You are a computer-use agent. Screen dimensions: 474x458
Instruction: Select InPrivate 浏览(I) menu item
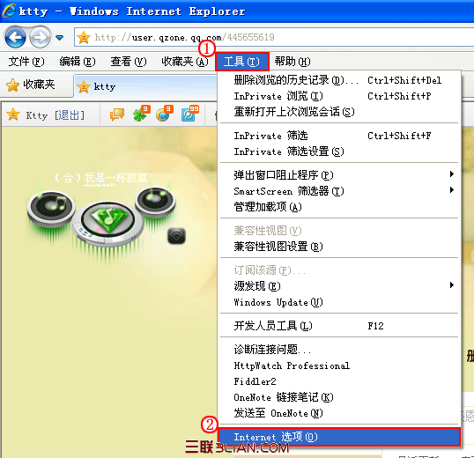coord(339,96)
